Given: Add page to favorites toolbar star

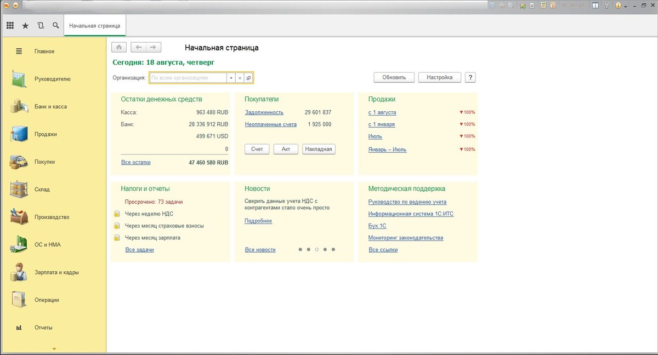Looking at the screenshot, I should pyautogui.click(x=523, y=5).
